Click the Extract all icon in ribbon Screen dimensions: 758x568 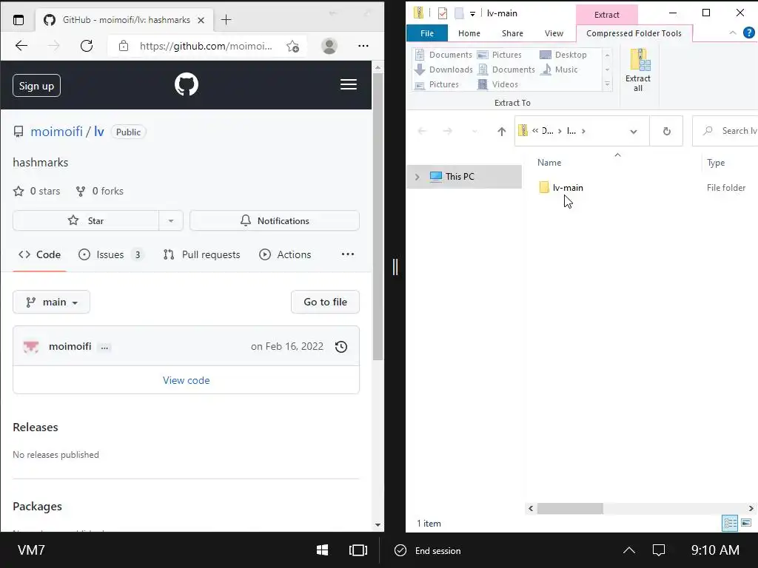click(x=639, y=70)
